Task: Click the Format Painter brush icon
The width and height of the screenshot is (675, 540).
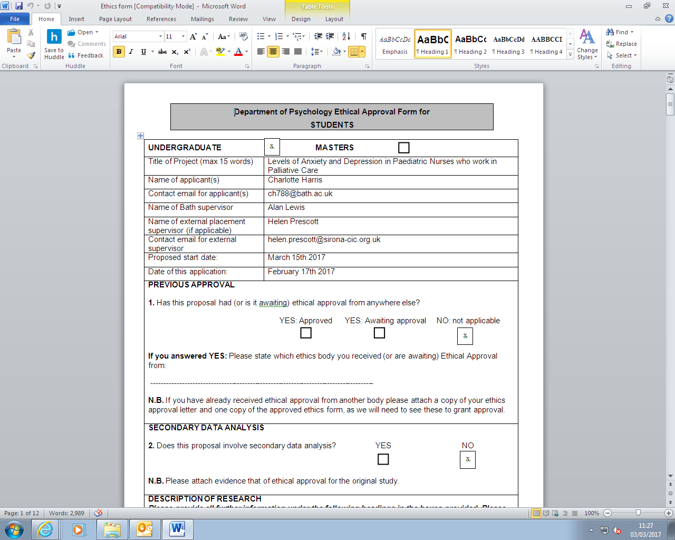Action: coord(31,55)
